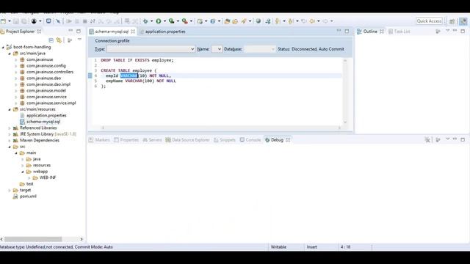Click the Quick Access search field
The height and width of the screenshot is (264, 470).
[429, 21]
